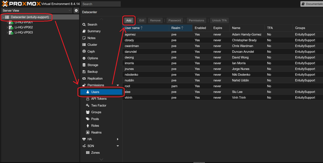
Task: Click the Add user button
Action: (x=129, y=20)
